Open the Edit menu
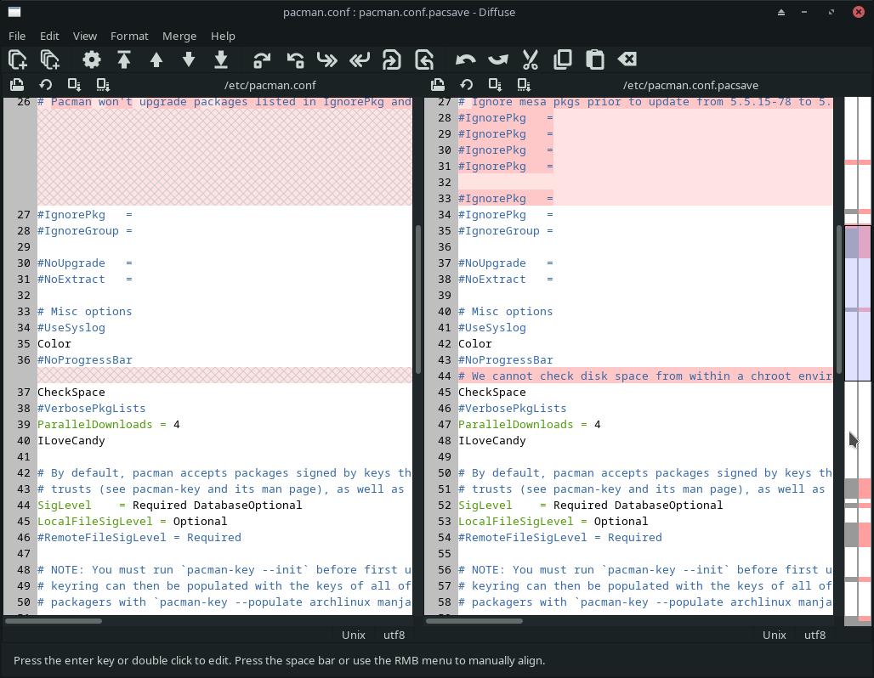The height and width of the screenshot is (678, 874). pyautogui.click(x=49, y=37)
